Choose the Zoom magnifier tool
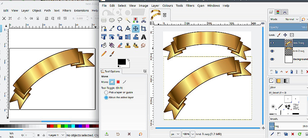This screenshot has width=308, height=138. tap(119, 29)
